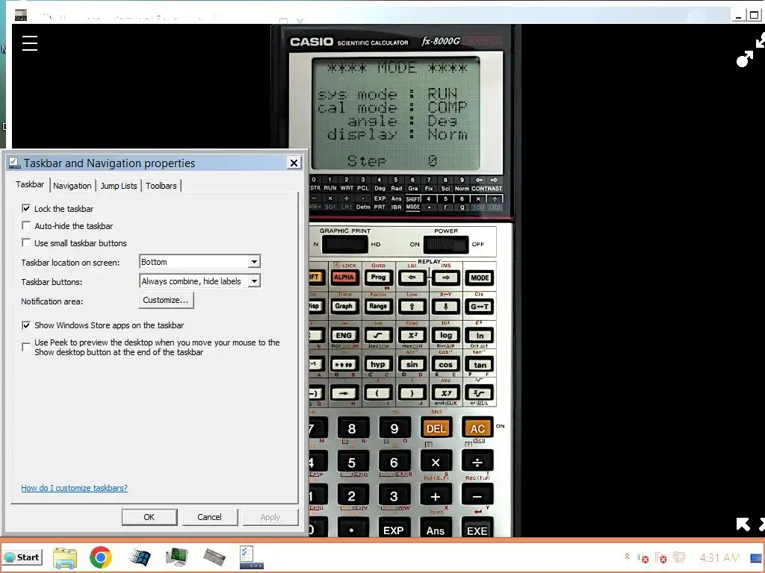Switch to the Toolbars tab

click(x=161, y=186)
